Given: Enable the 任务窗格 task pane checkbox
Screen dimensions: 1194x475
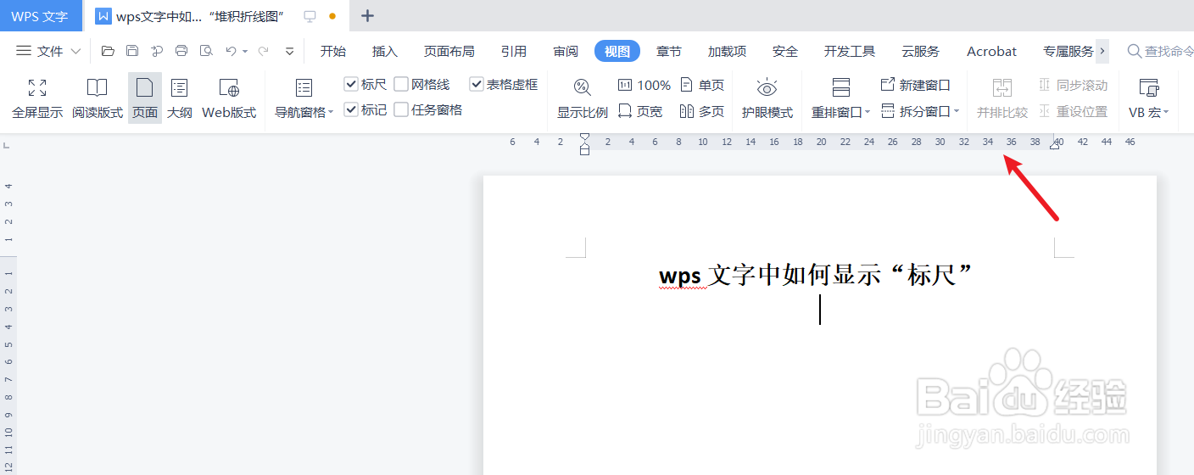Looking at the screenshot, I should [x=401, y=109].
